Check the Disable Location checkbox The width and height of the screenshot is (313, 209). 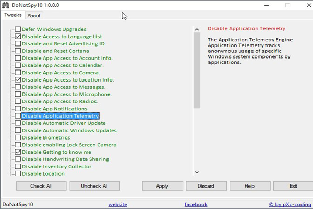(18, 173)
